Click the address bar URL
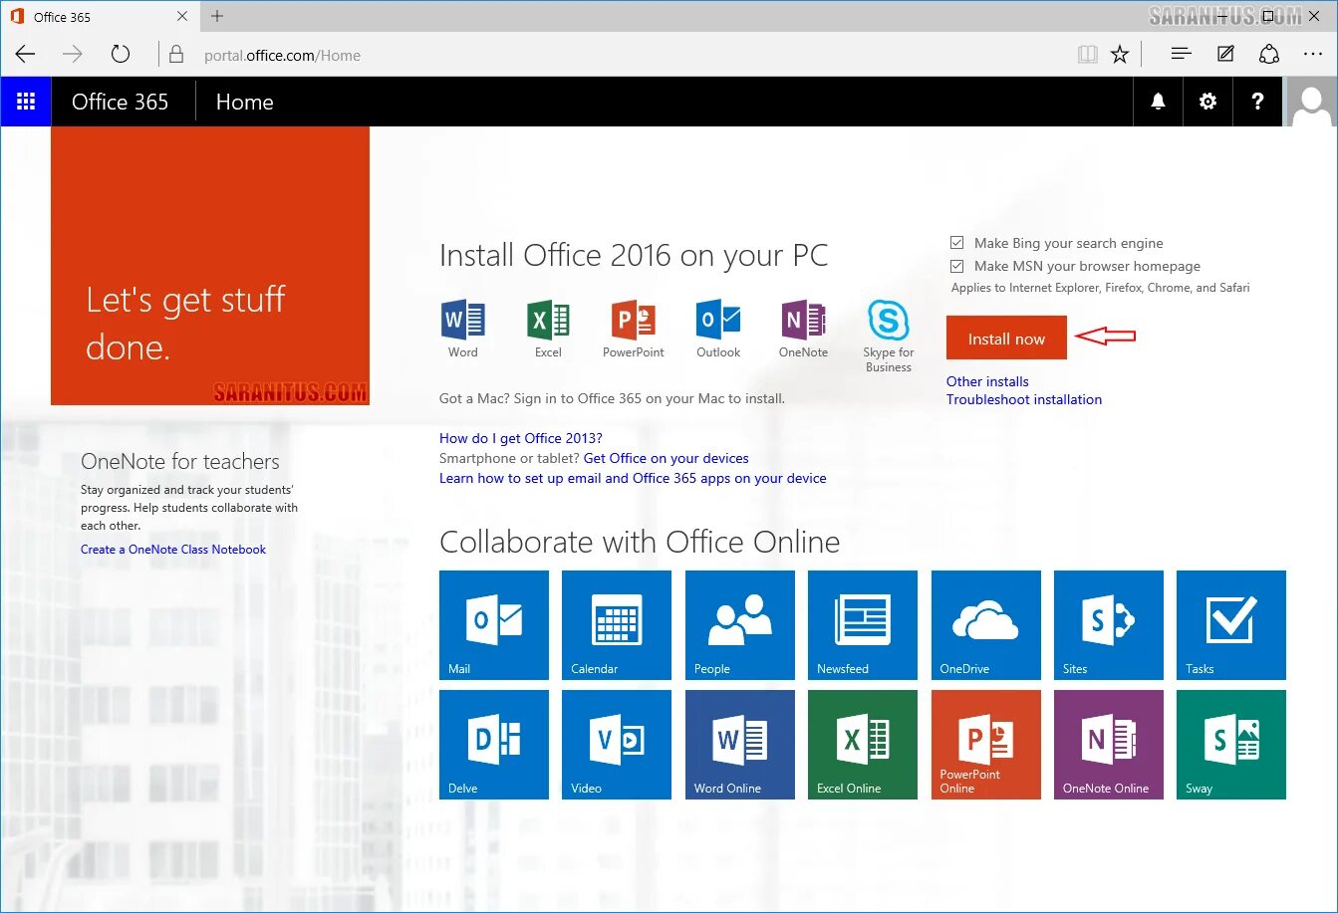Image resolution: width=1338 pixels, height=913 pixels. click(283, 56)
